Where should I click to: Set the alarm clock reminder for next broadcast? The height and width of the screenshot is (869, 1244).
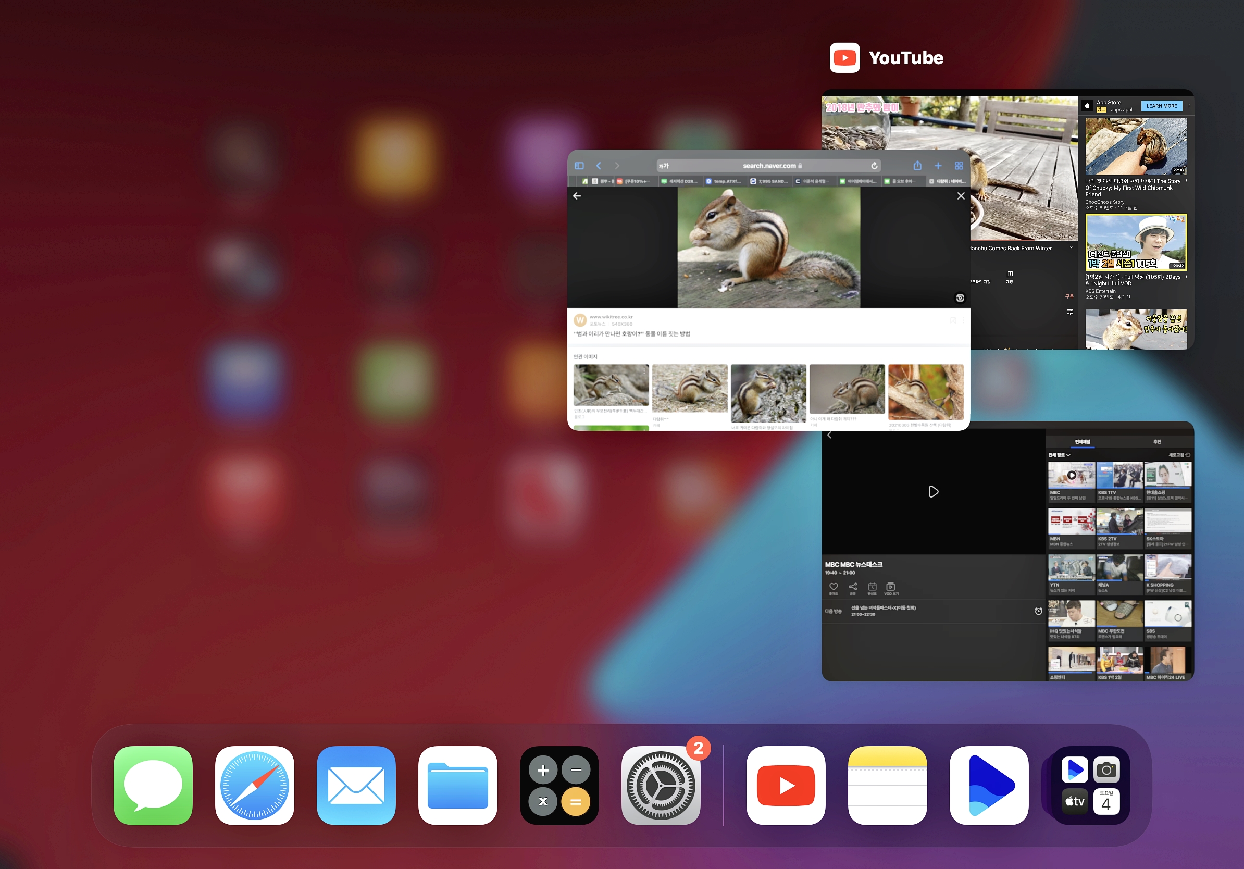click(x=1038, y=611)
